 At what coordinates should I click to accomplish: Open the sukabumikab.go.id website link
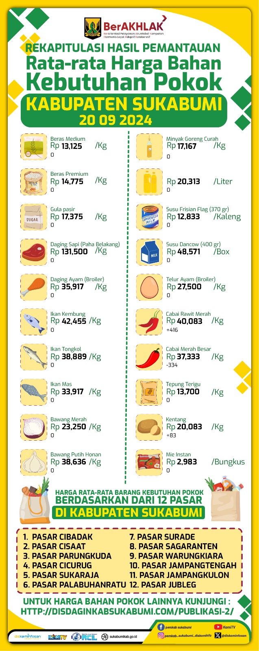[123, 637]
